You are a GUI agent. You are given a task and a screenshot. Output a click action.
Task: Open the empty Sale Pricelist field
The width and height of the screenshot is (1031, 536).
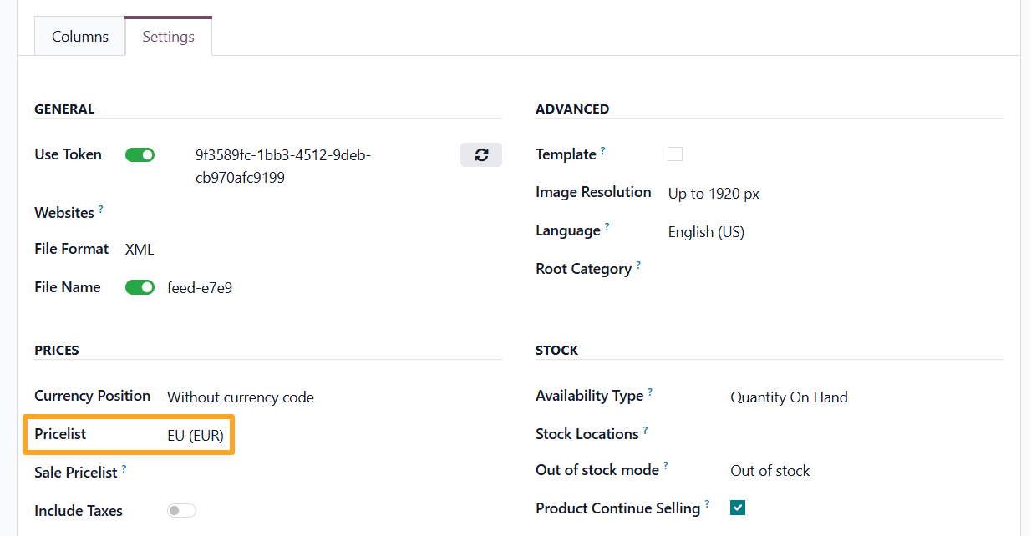tap(334, 473)
